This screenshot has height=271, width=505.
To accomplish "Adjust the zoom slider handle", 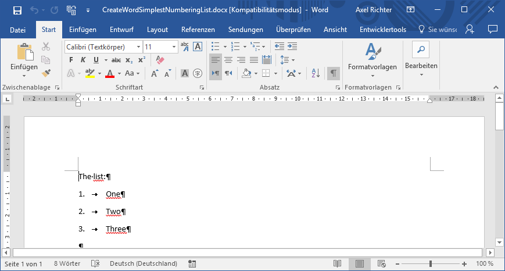I will click(431, 264).
